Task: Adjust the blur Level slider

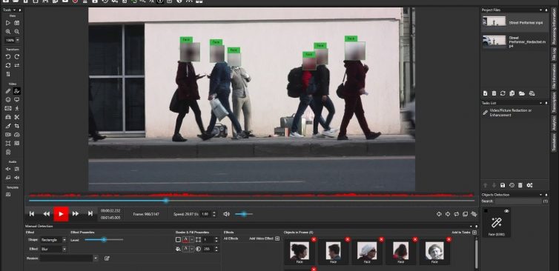Action: [x=104, y=240]
